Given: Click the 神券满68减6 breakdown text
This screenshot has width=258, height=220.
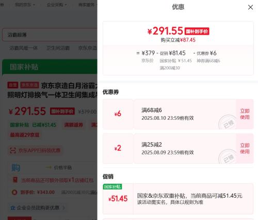Looking at the screenshot, I should coord(208,61).
